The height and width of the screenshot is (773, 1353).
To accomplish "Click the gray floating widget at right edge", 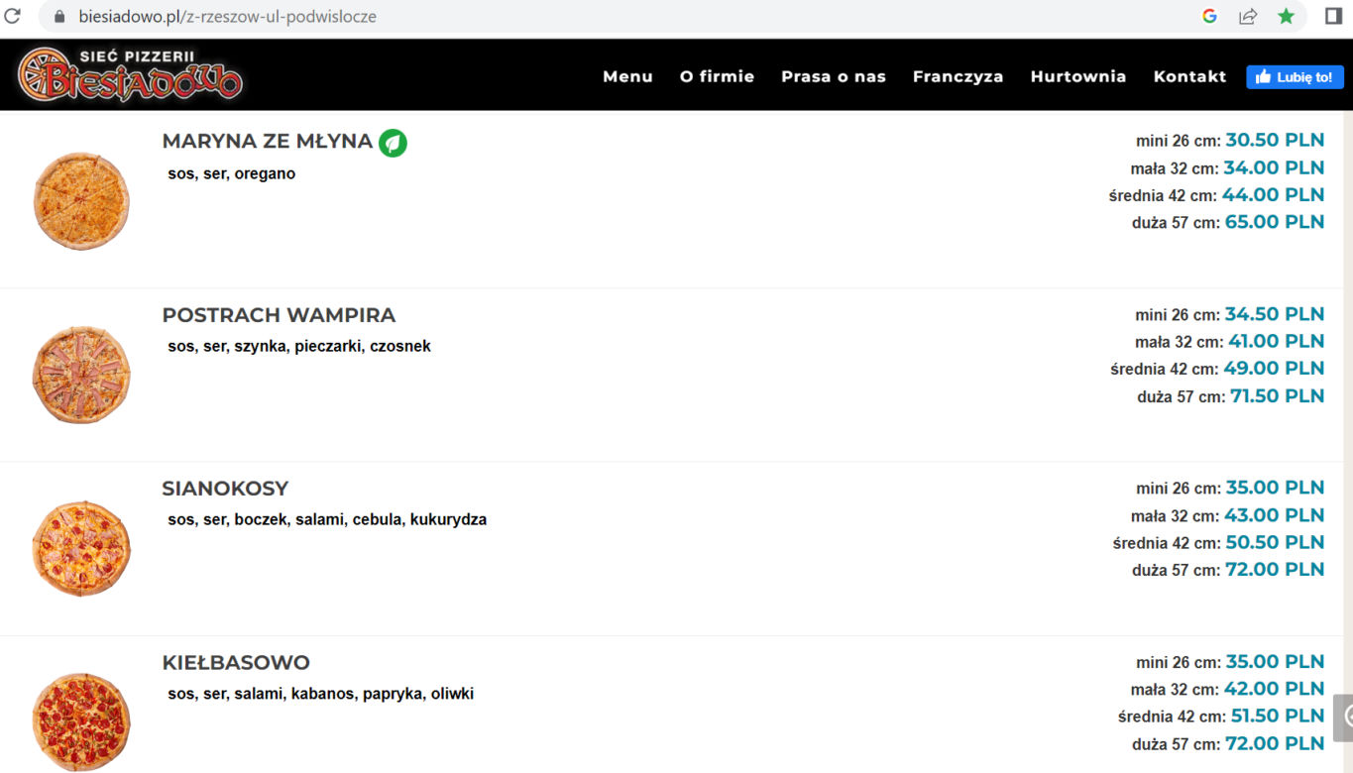I will click(x=1343, y=718).
